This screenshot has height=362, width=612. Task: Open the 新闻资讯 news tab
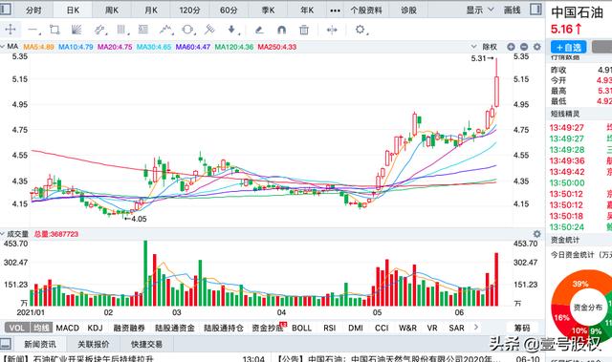(40, 344)
